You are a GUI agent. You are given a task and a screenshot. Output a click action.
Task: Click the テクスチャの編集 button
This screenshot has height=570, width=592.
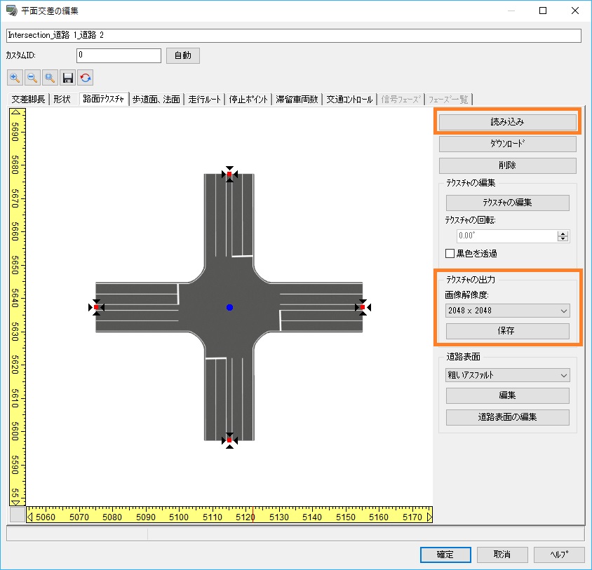[507, 203]
